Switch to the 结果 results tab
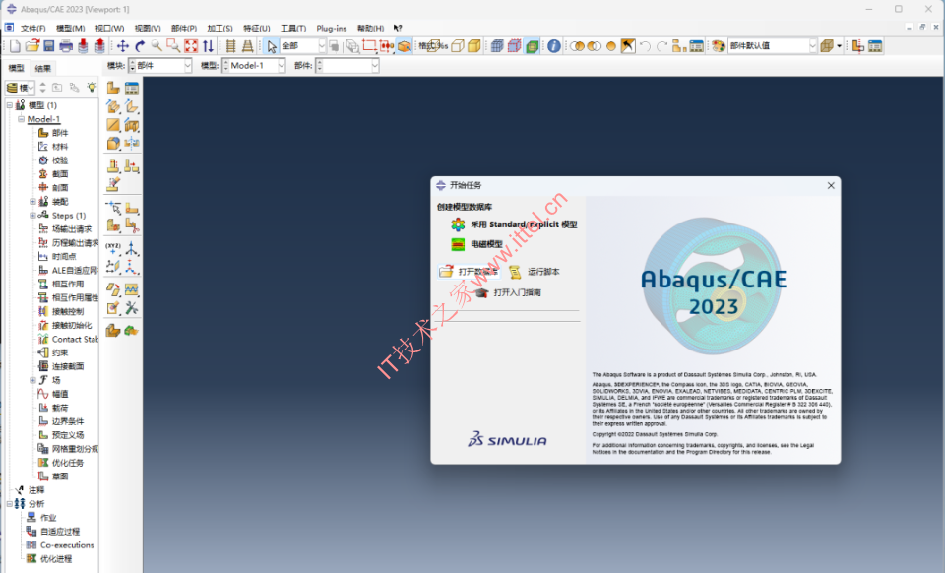 (x=42, y=68)
